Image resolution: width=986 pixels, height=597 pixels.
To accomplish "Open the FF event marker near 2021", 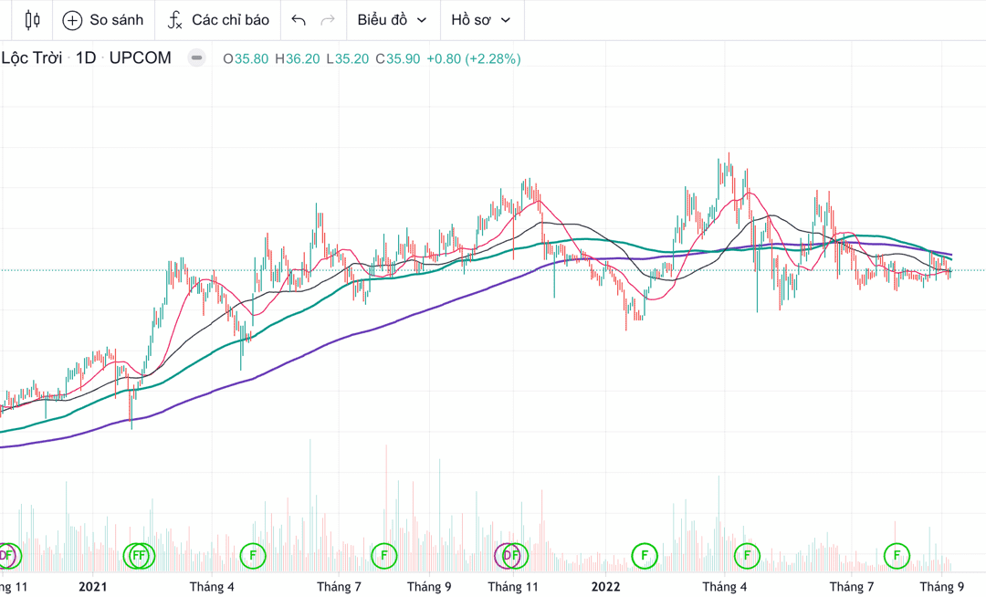I will [139, 554].
